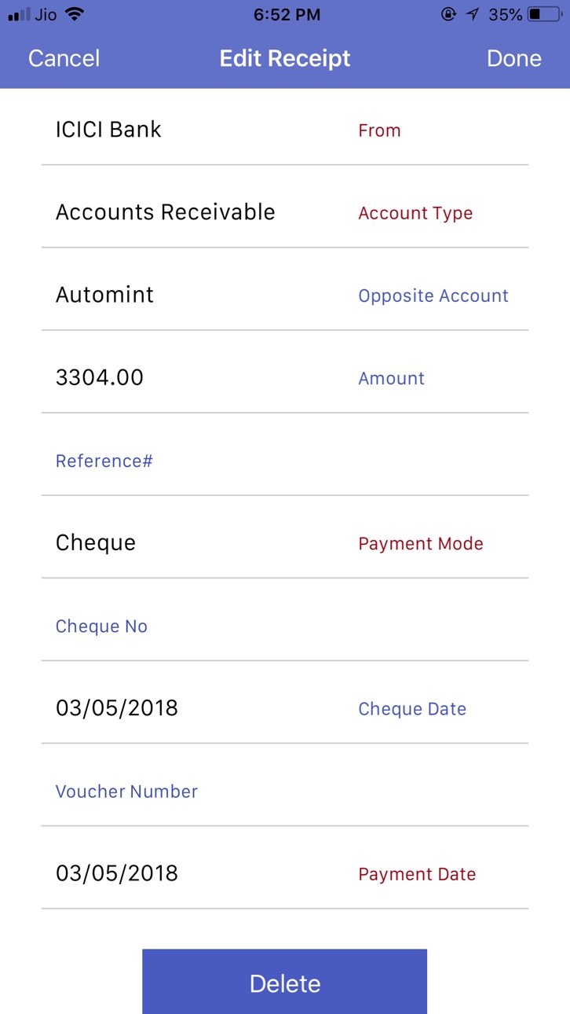Select the Cheque payment mode field
This screenshot has width=570, height=1014.
(x=284, y=543)
